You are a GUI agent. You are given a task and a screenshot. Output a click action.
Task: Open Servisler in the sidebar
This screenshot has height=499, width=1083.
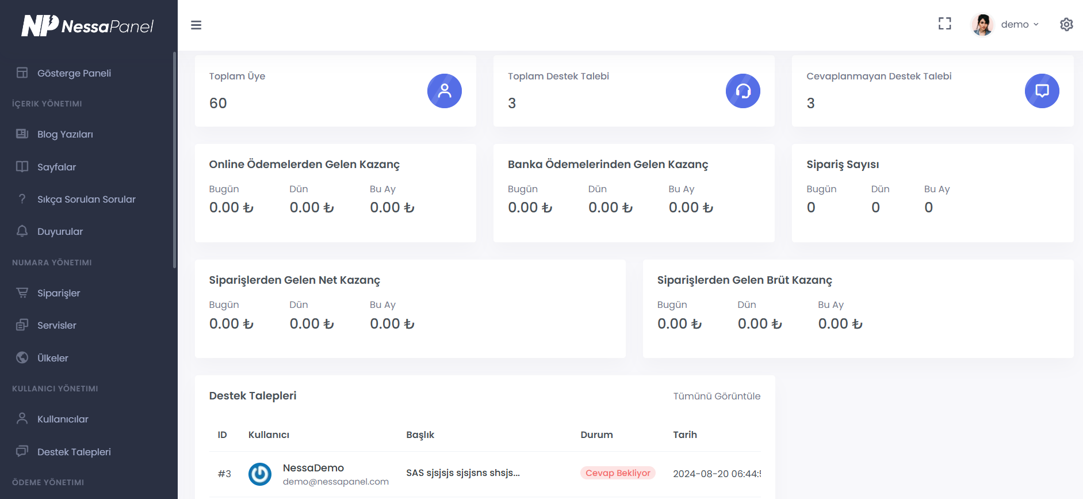pos(56,325)
